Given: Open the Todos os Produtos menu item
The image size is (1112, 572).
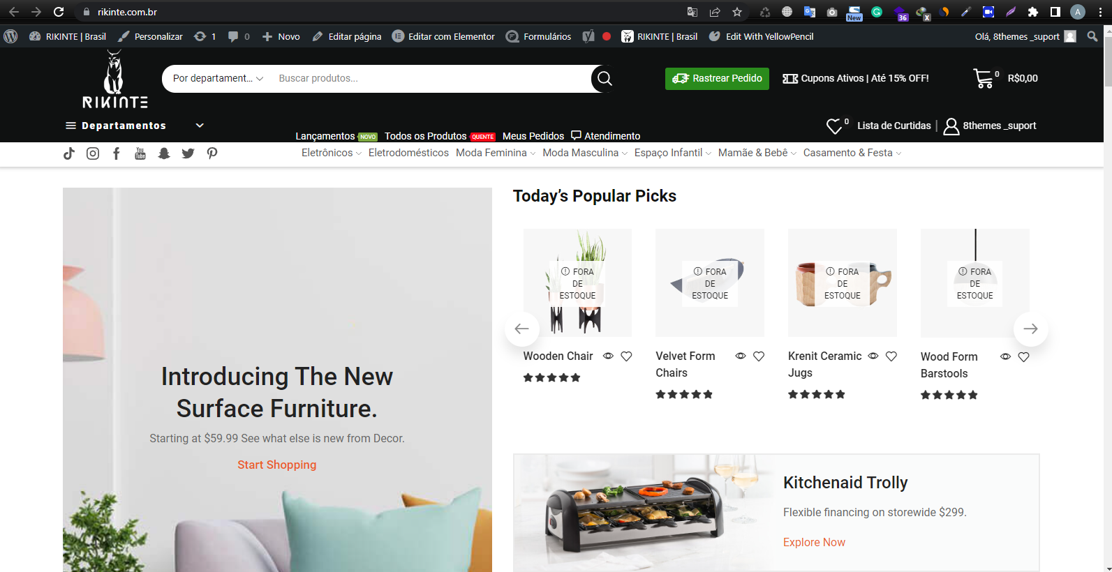Looking at the screenshot, I should tap(440, 136).
